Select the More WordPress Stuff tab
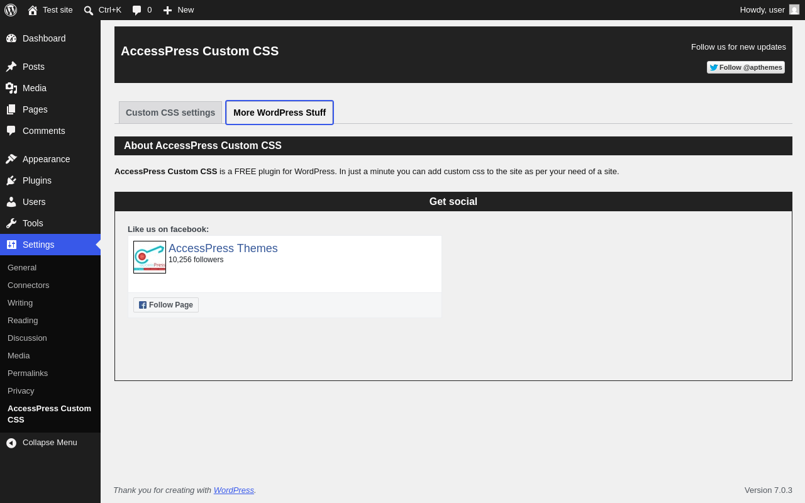The width and height of the screenshot is (805, 503). tap(279, 113)
